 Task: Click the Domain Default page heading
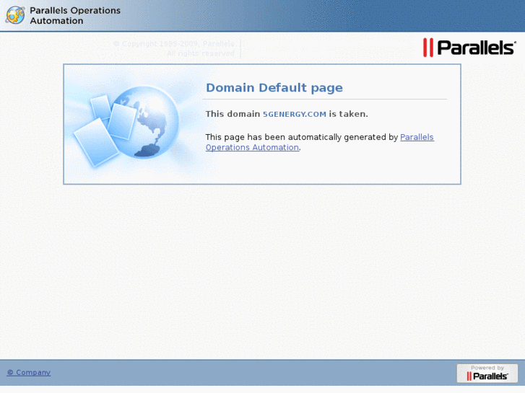click(x=274, y=88)
